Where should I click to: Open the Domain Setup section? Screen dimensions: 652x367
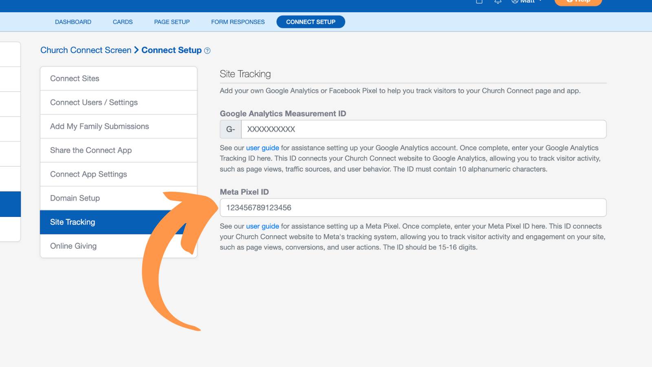(119, 198)
